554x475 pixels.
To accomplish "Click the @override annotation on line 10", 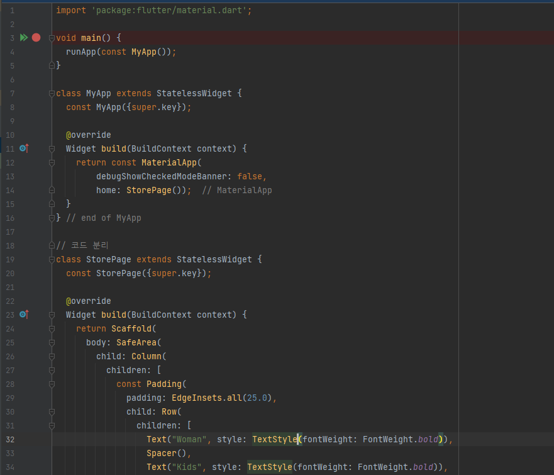I will pos(88,135).
